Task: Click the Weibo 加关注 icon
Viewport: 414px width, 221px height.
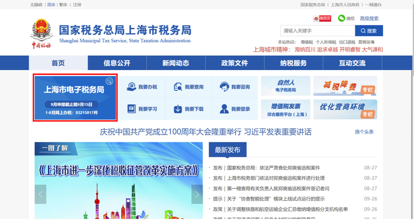Action: (x=322, y=18)
